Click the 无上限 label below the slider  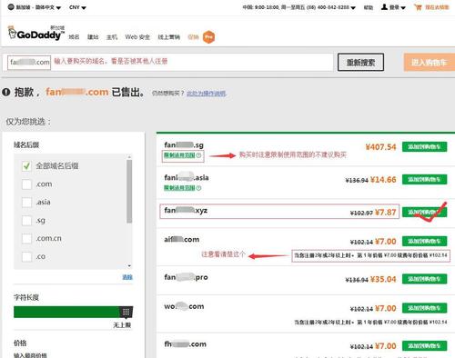pos(122,325)
